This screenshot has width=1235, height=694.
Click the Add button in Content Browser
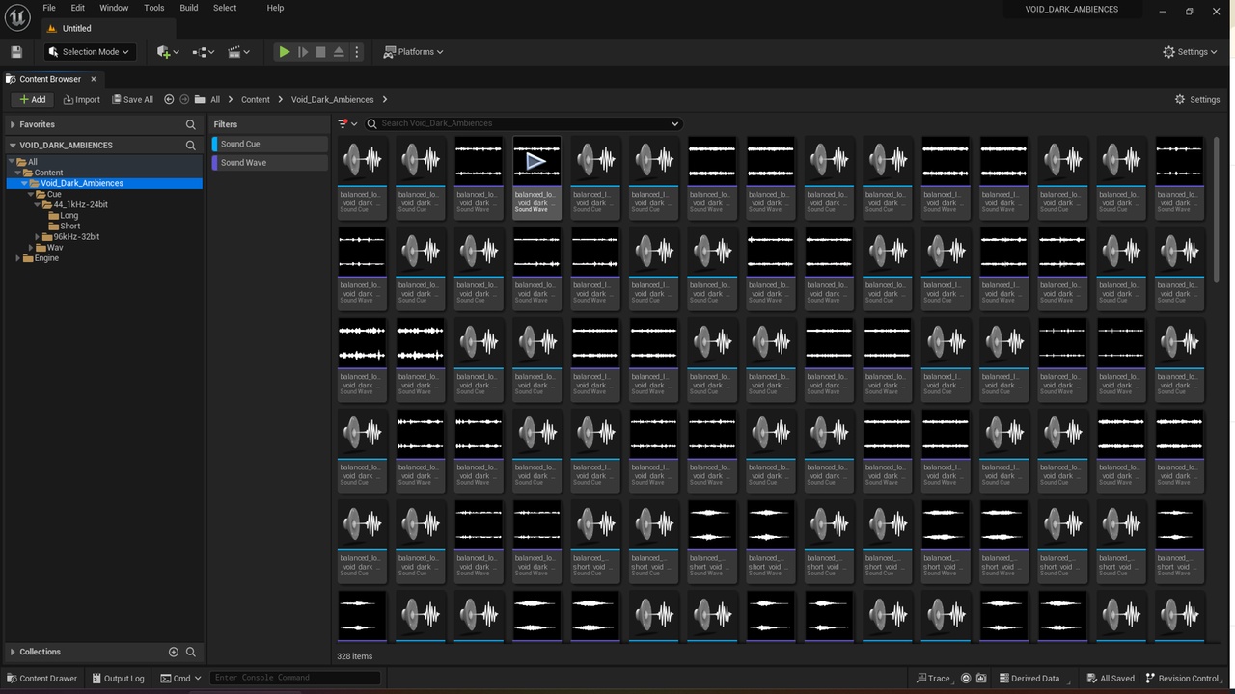pyautogui.click(x=32, y=99)
